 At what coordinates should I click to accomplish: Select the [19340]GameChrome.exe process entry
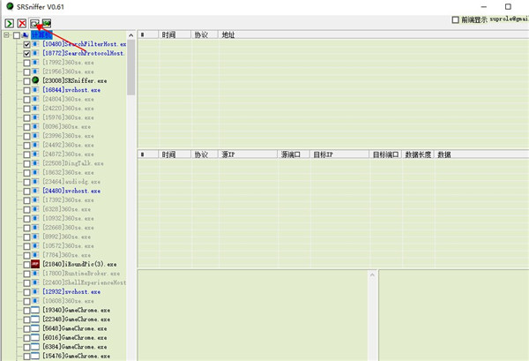[75, 310]
